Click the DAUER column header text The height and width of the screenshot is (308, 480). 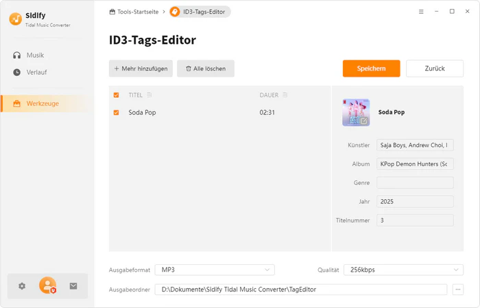(269, 95)
